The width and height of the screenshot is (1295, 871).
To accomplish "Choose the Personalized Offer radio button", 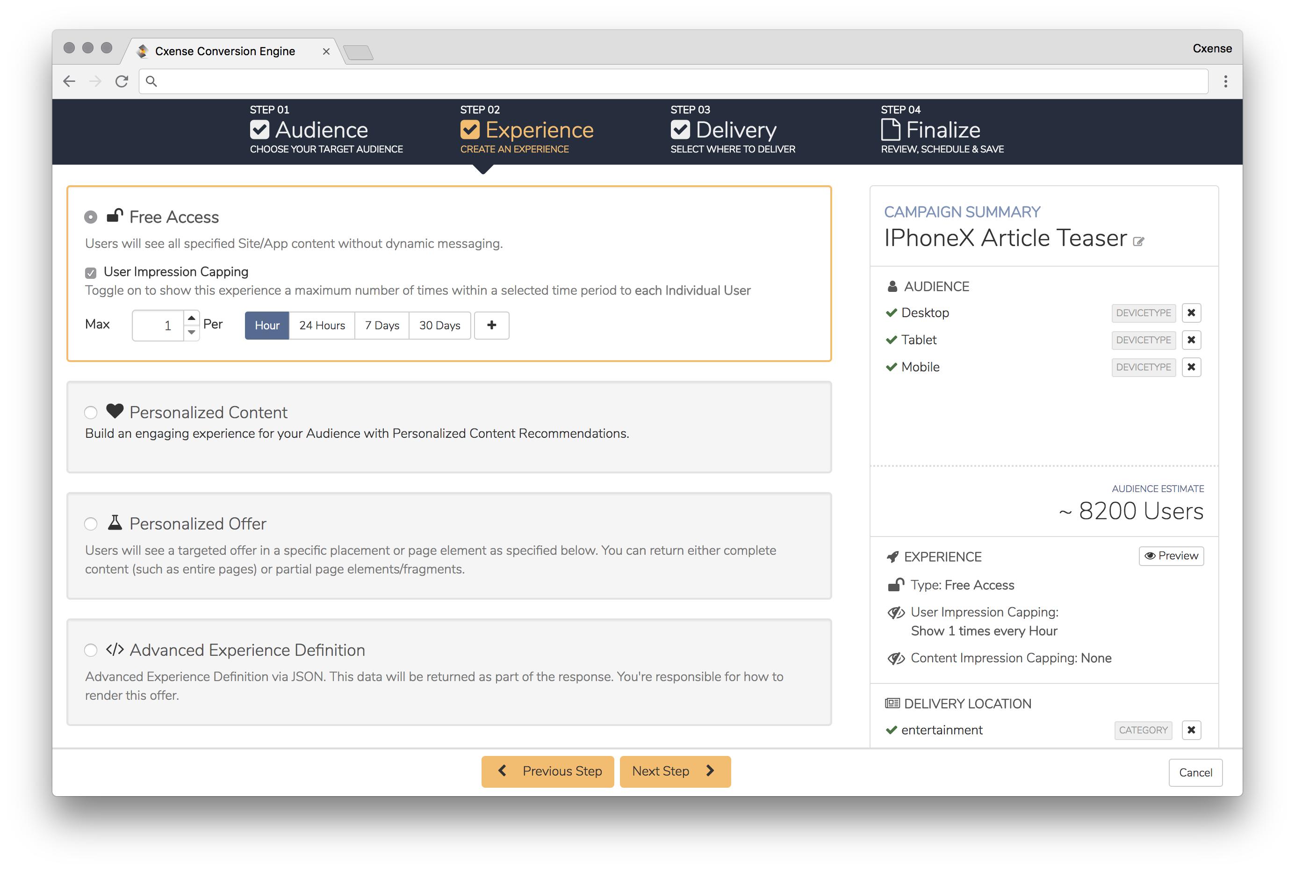I will [x=91, y=524].
